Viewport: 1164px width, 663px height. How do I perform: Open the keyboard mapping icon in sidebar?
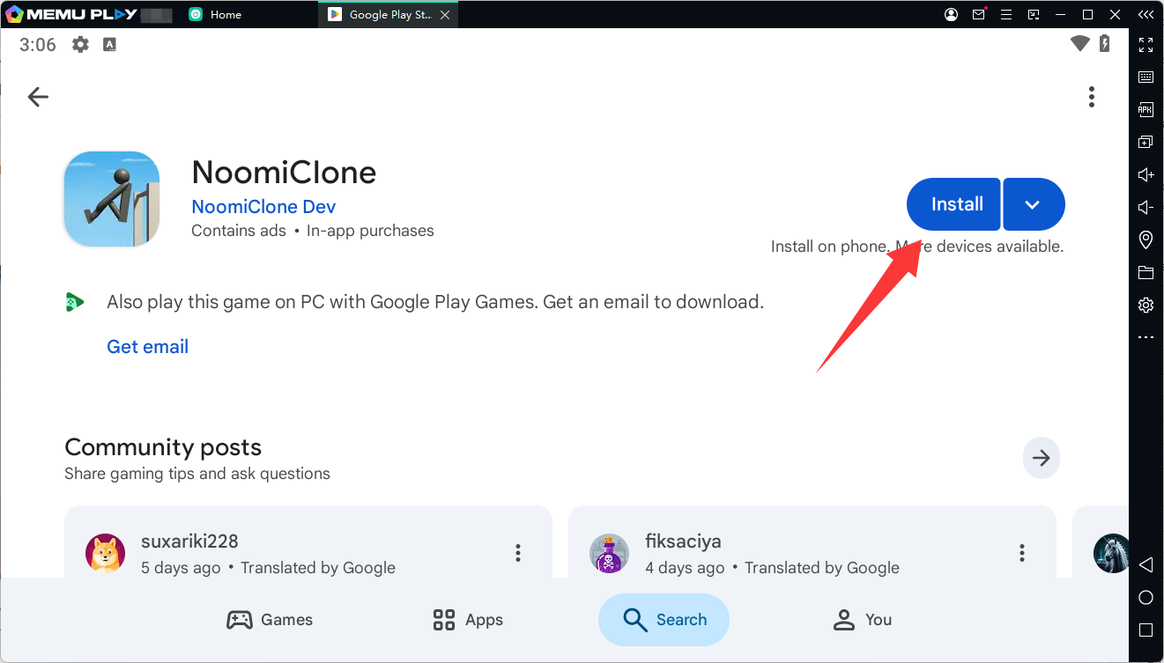coord(1145,77)
